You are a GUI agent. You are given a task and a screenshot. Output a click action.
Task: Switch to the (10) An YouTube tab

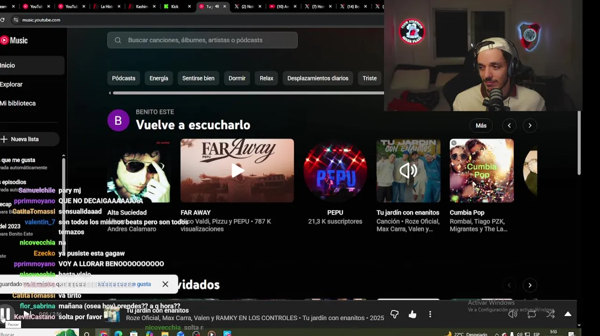[x=282, y=7]
